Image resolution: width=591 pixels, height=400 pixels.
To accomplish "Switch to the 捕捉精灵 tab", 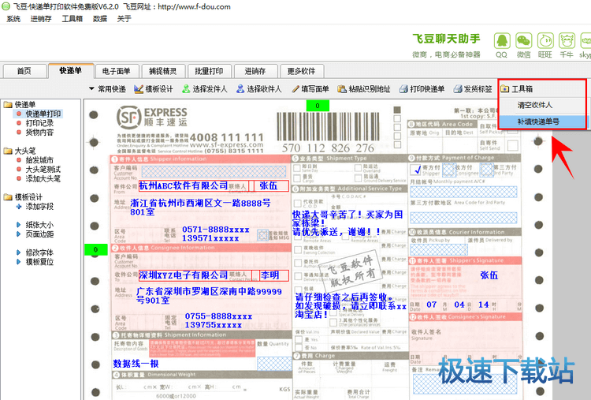I will click(x=163, y=71).
